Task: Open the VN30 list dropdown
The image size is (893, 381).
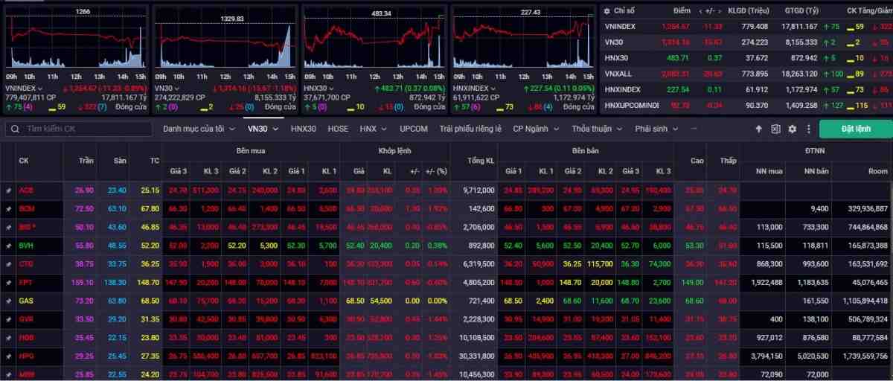Action: pos(263,129)
